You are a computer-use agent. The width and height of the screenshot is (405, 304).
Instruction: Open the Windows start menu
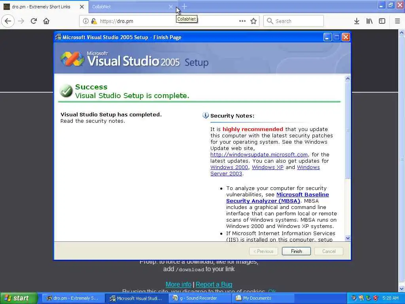(x=19, y=298)
